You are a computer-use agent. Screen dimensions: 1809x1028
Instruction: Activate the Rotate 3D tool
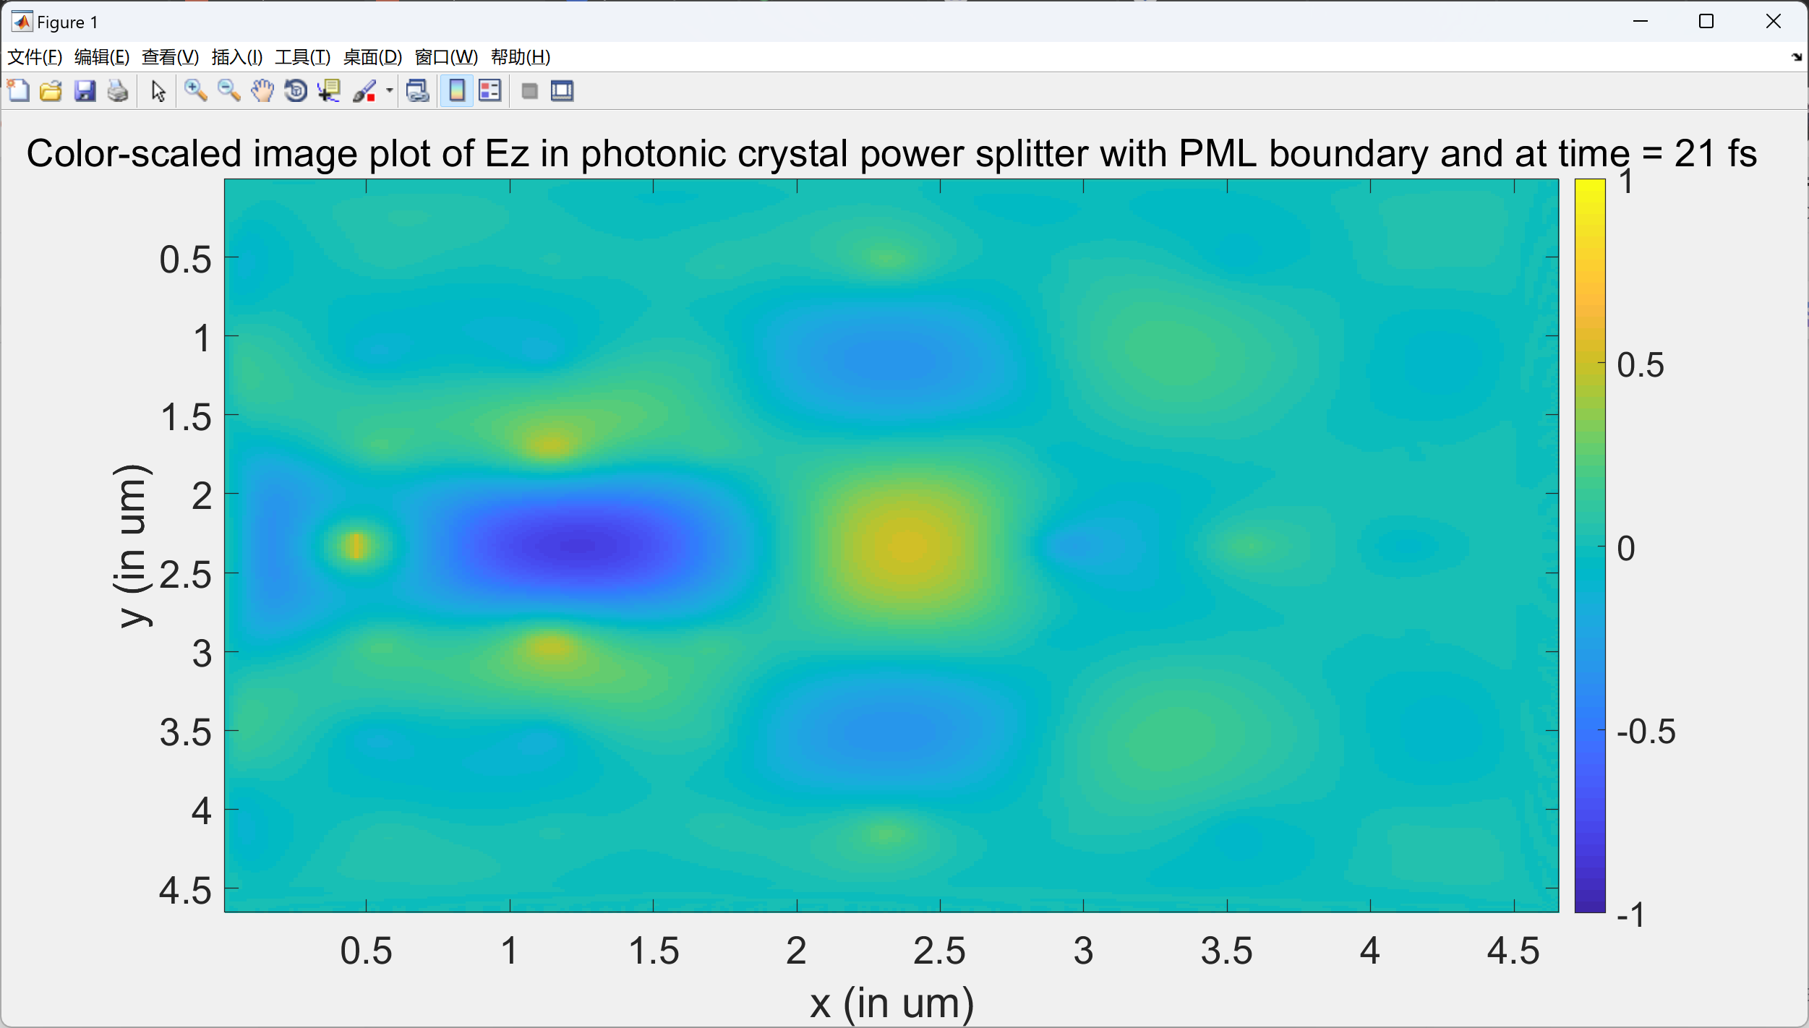[296, 91]
